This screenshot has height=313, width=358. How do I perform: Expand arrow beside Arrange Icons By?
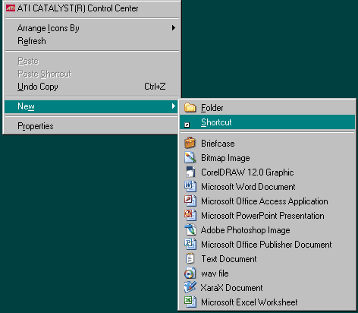(x=174, y=27)
